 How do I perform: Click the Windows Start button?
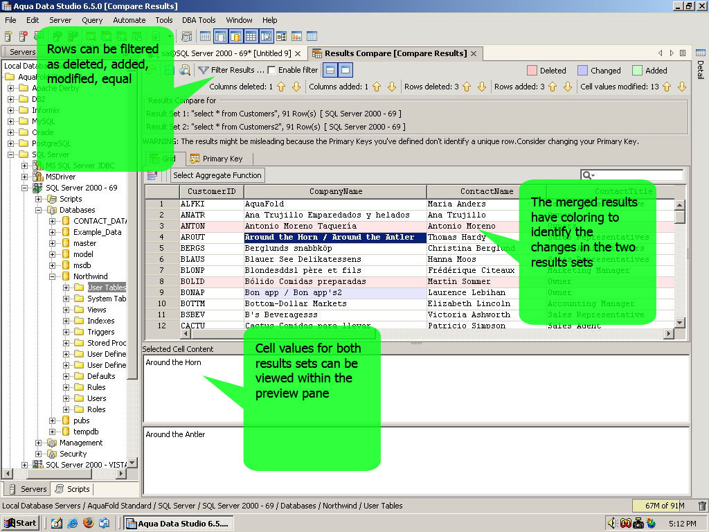click(20, 524)
